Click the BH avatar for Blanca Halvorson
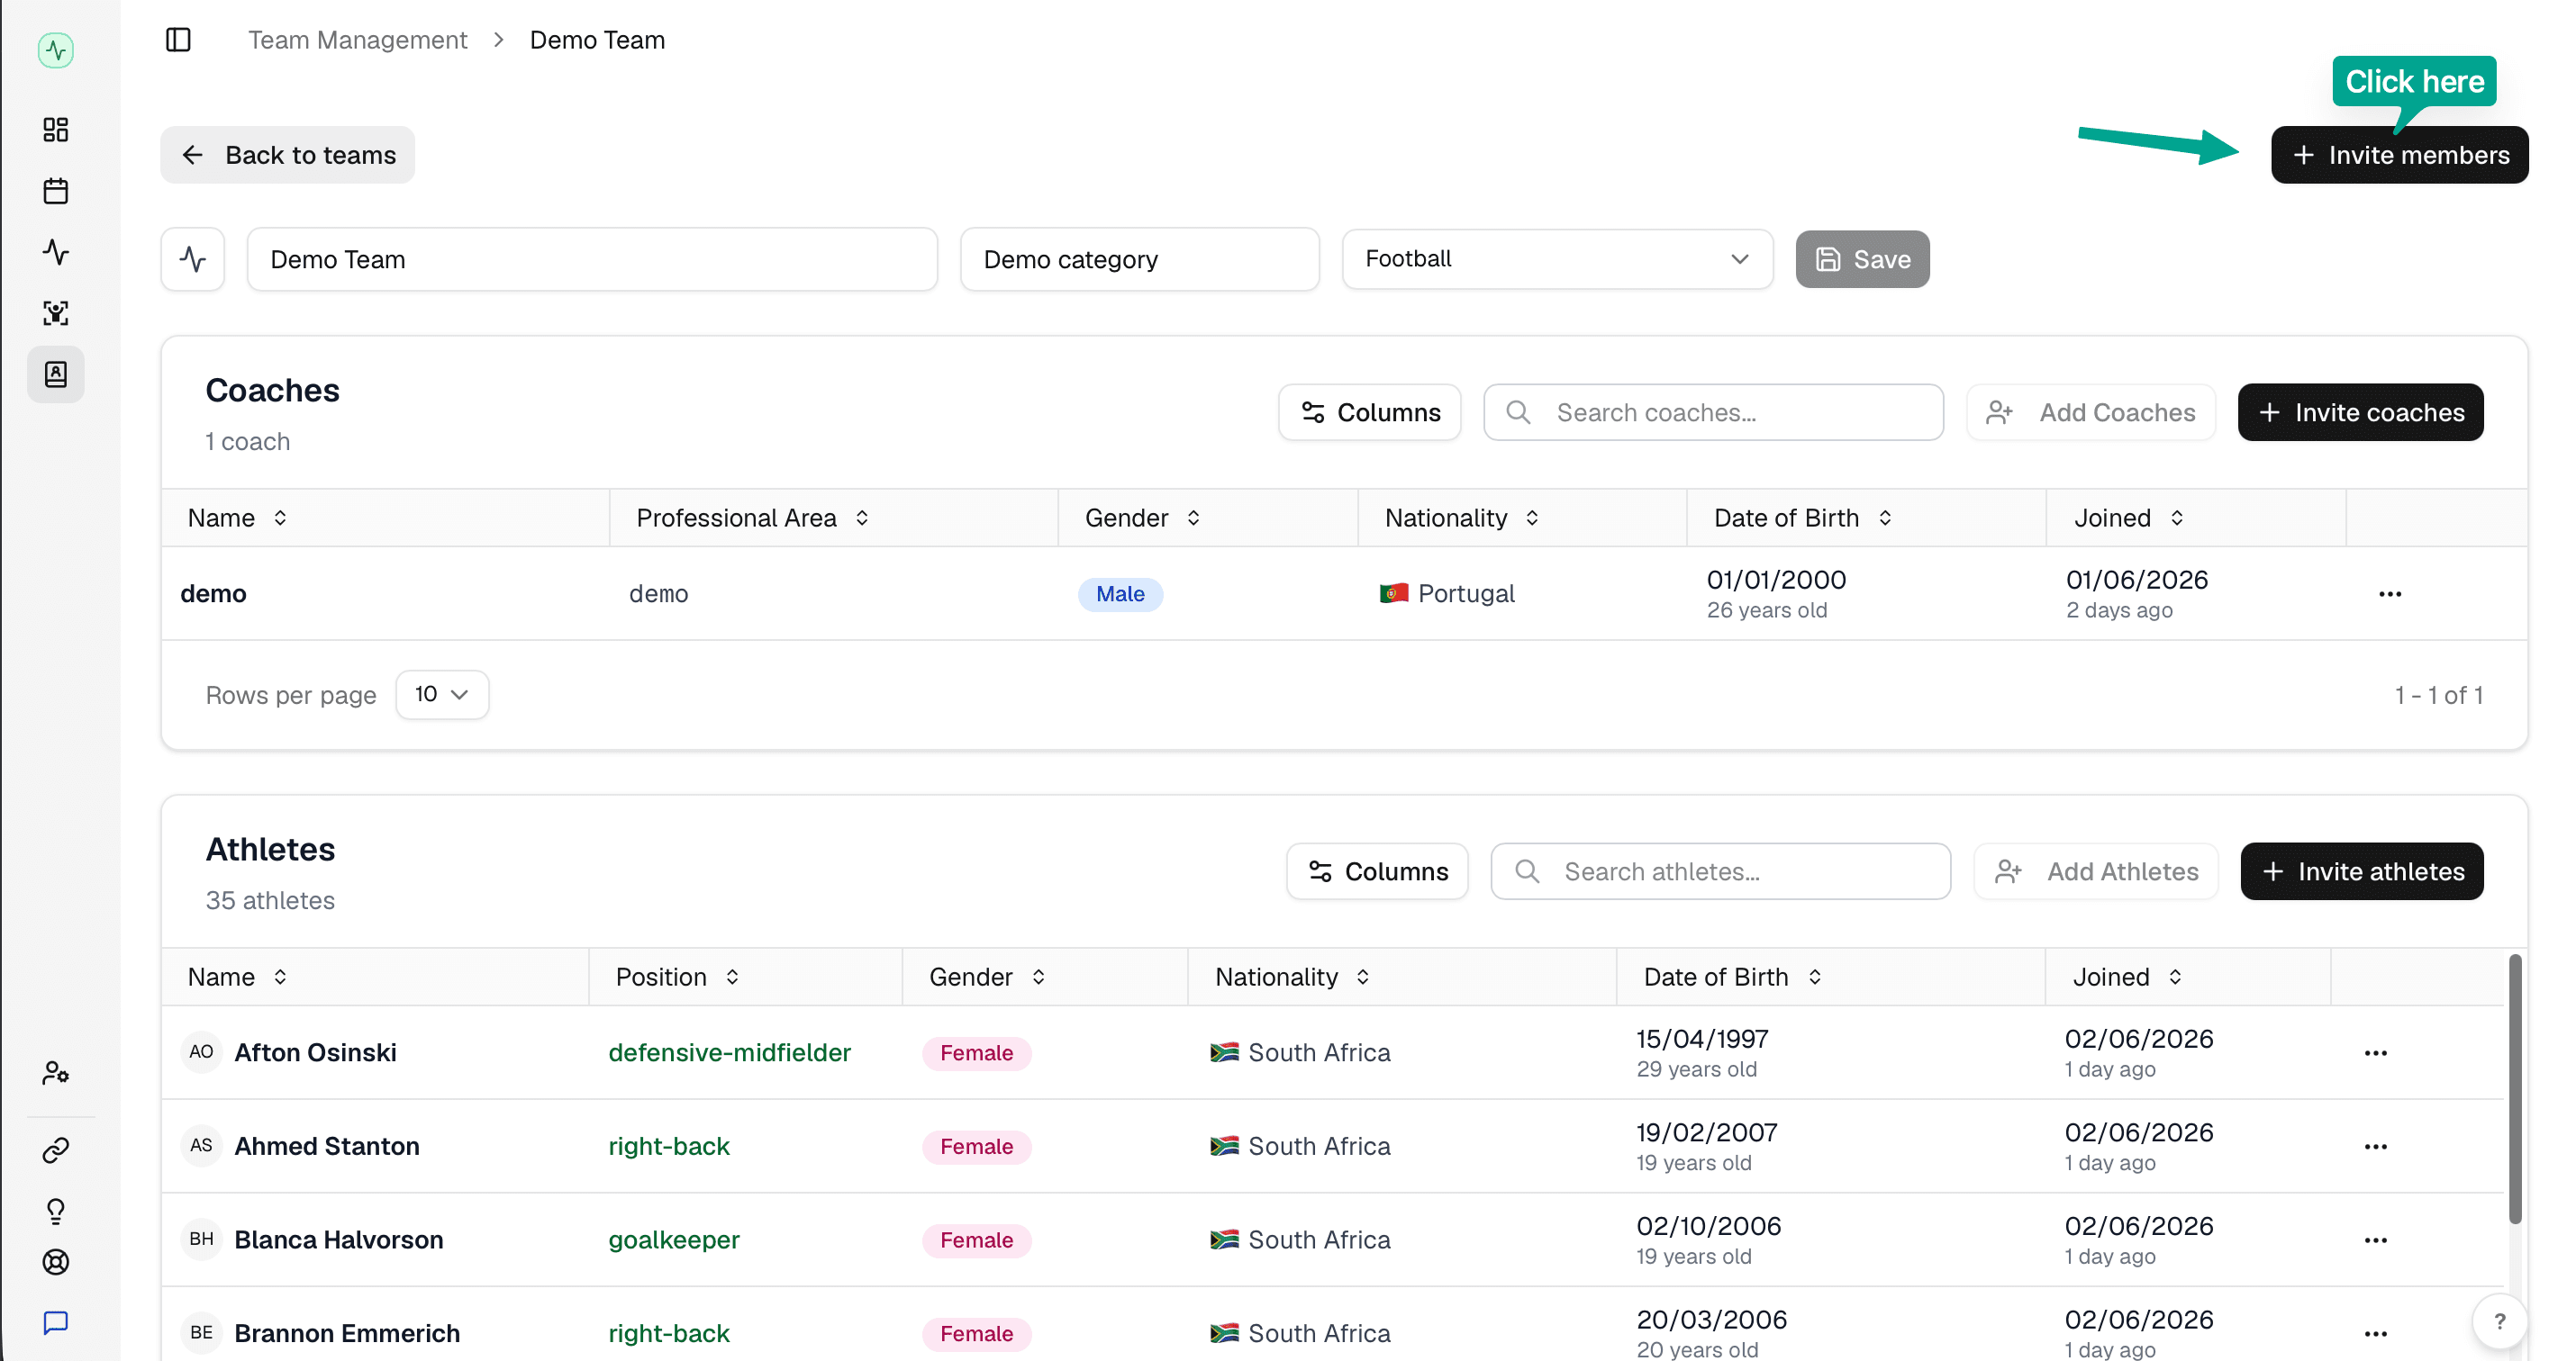 [x=201, y=1240]
